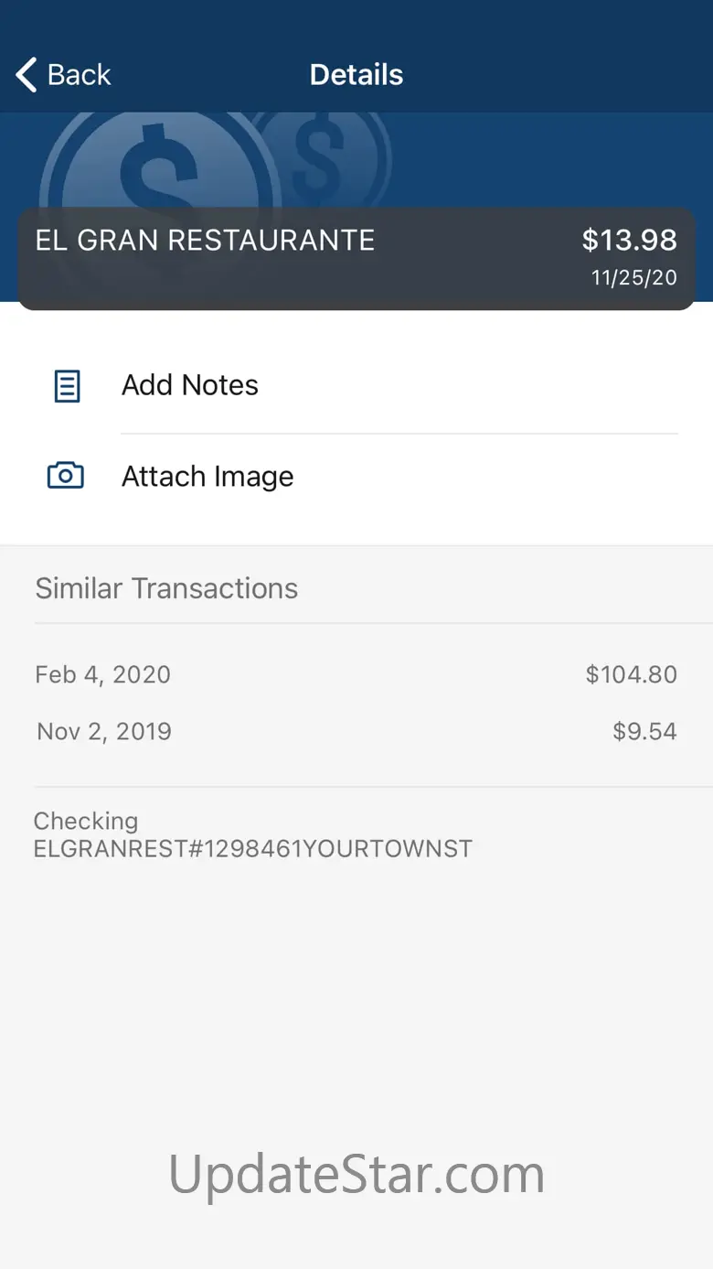Image resolution: width=713 pixels, height=1269 pixels.
Task: Tap the $9.54 similar transaction amount
Action: pos(644,732)
